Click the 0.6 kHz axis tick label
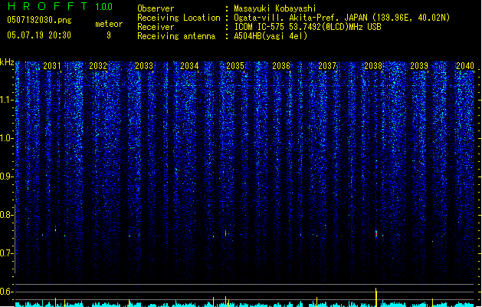 (x=6, y=292)
